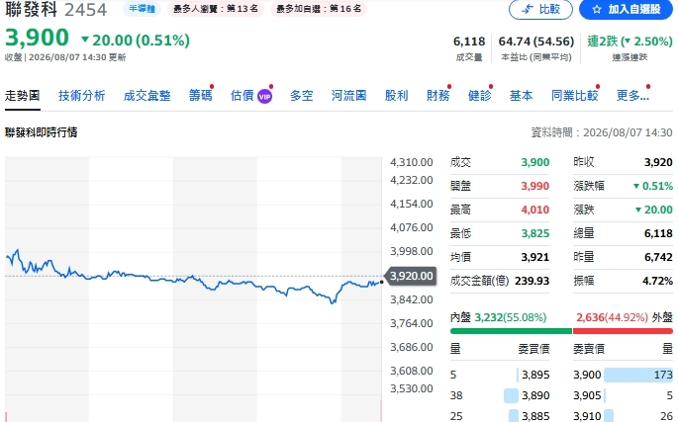The height and width of the screenshot is (422, 678).
Task: Switch to the 技術分析 tab
Action: [82, 96]
